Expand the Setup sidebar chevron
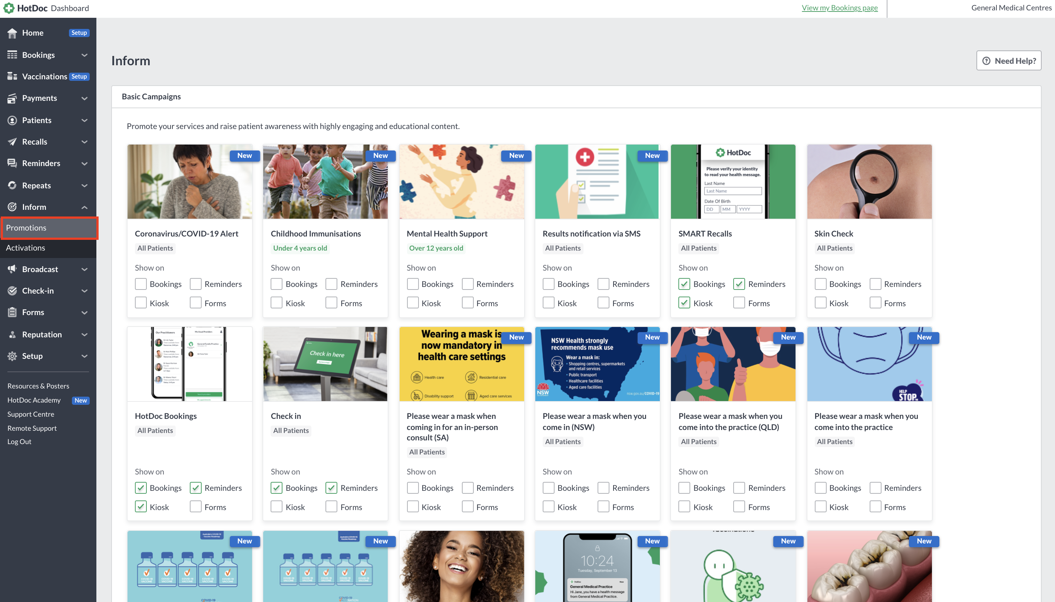Image resolution: width=1055 pixels, height=602 pixels. [85, 356]
